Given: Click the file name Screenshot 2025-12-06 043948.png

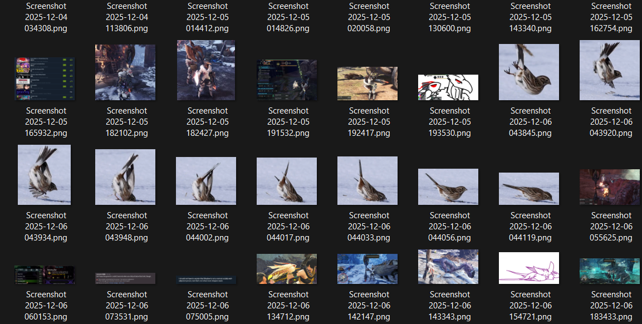Looking at the screenshot, I should click(x=127, y=227).
